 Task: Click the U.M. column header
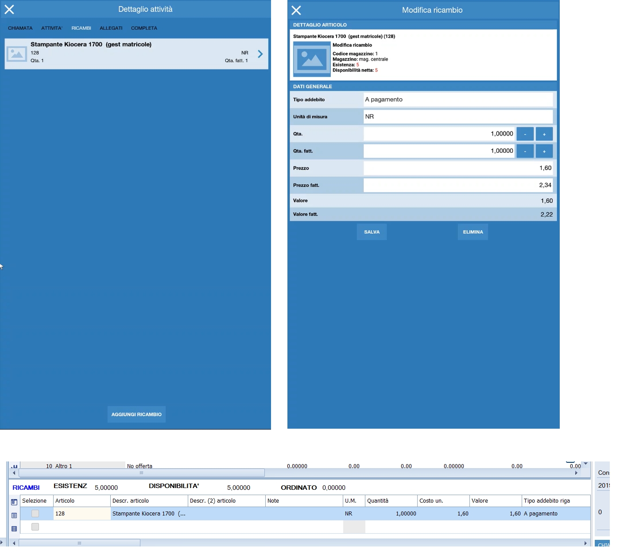click(x=354, y=501)
